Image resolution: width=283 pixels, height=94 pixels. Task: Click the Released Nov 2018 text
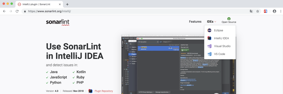click(x=73, y=91)
